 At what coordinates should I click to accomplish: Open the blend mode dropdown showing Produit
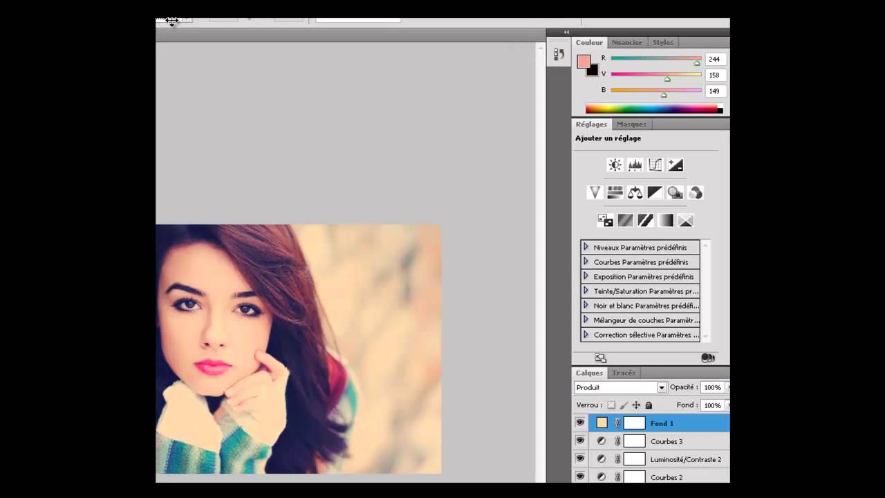pyautogui.click(x=620, y=387)
